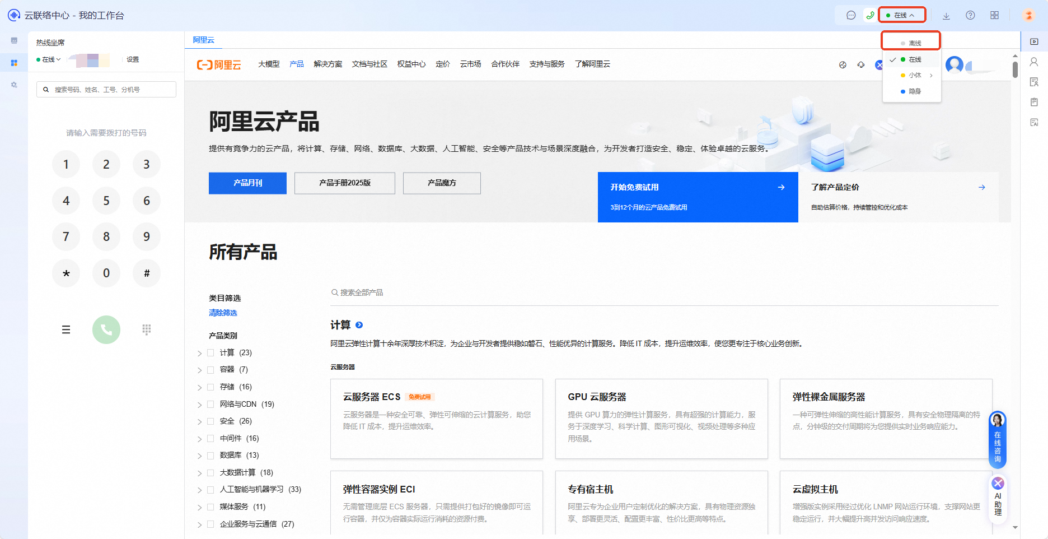1048x539 pixels.
Task: Click the 开始免费试用 banner
Action: (x=698, y=197)
